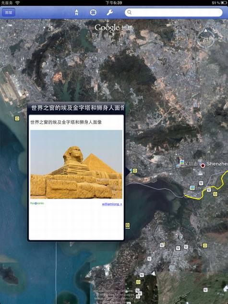Tap the 51% battery indicator
This screenshot has height=304, width=228.
point(219,3)
